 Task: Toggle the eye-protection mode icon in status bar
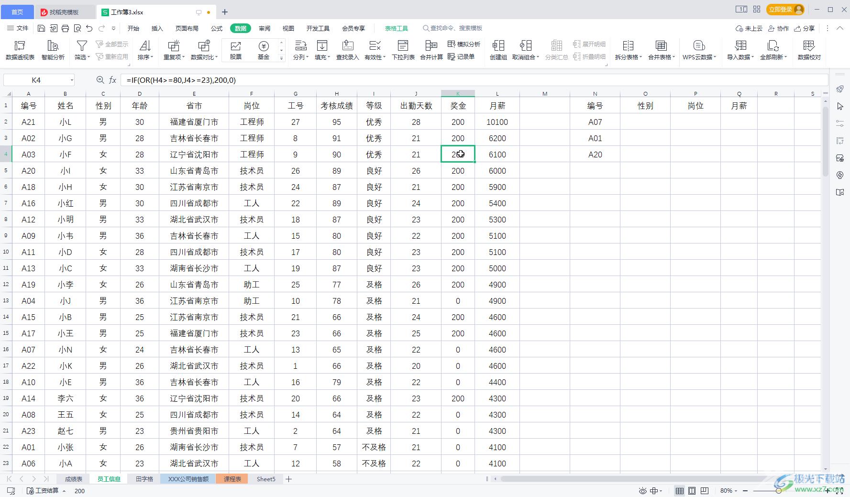[x=642, y=491]
